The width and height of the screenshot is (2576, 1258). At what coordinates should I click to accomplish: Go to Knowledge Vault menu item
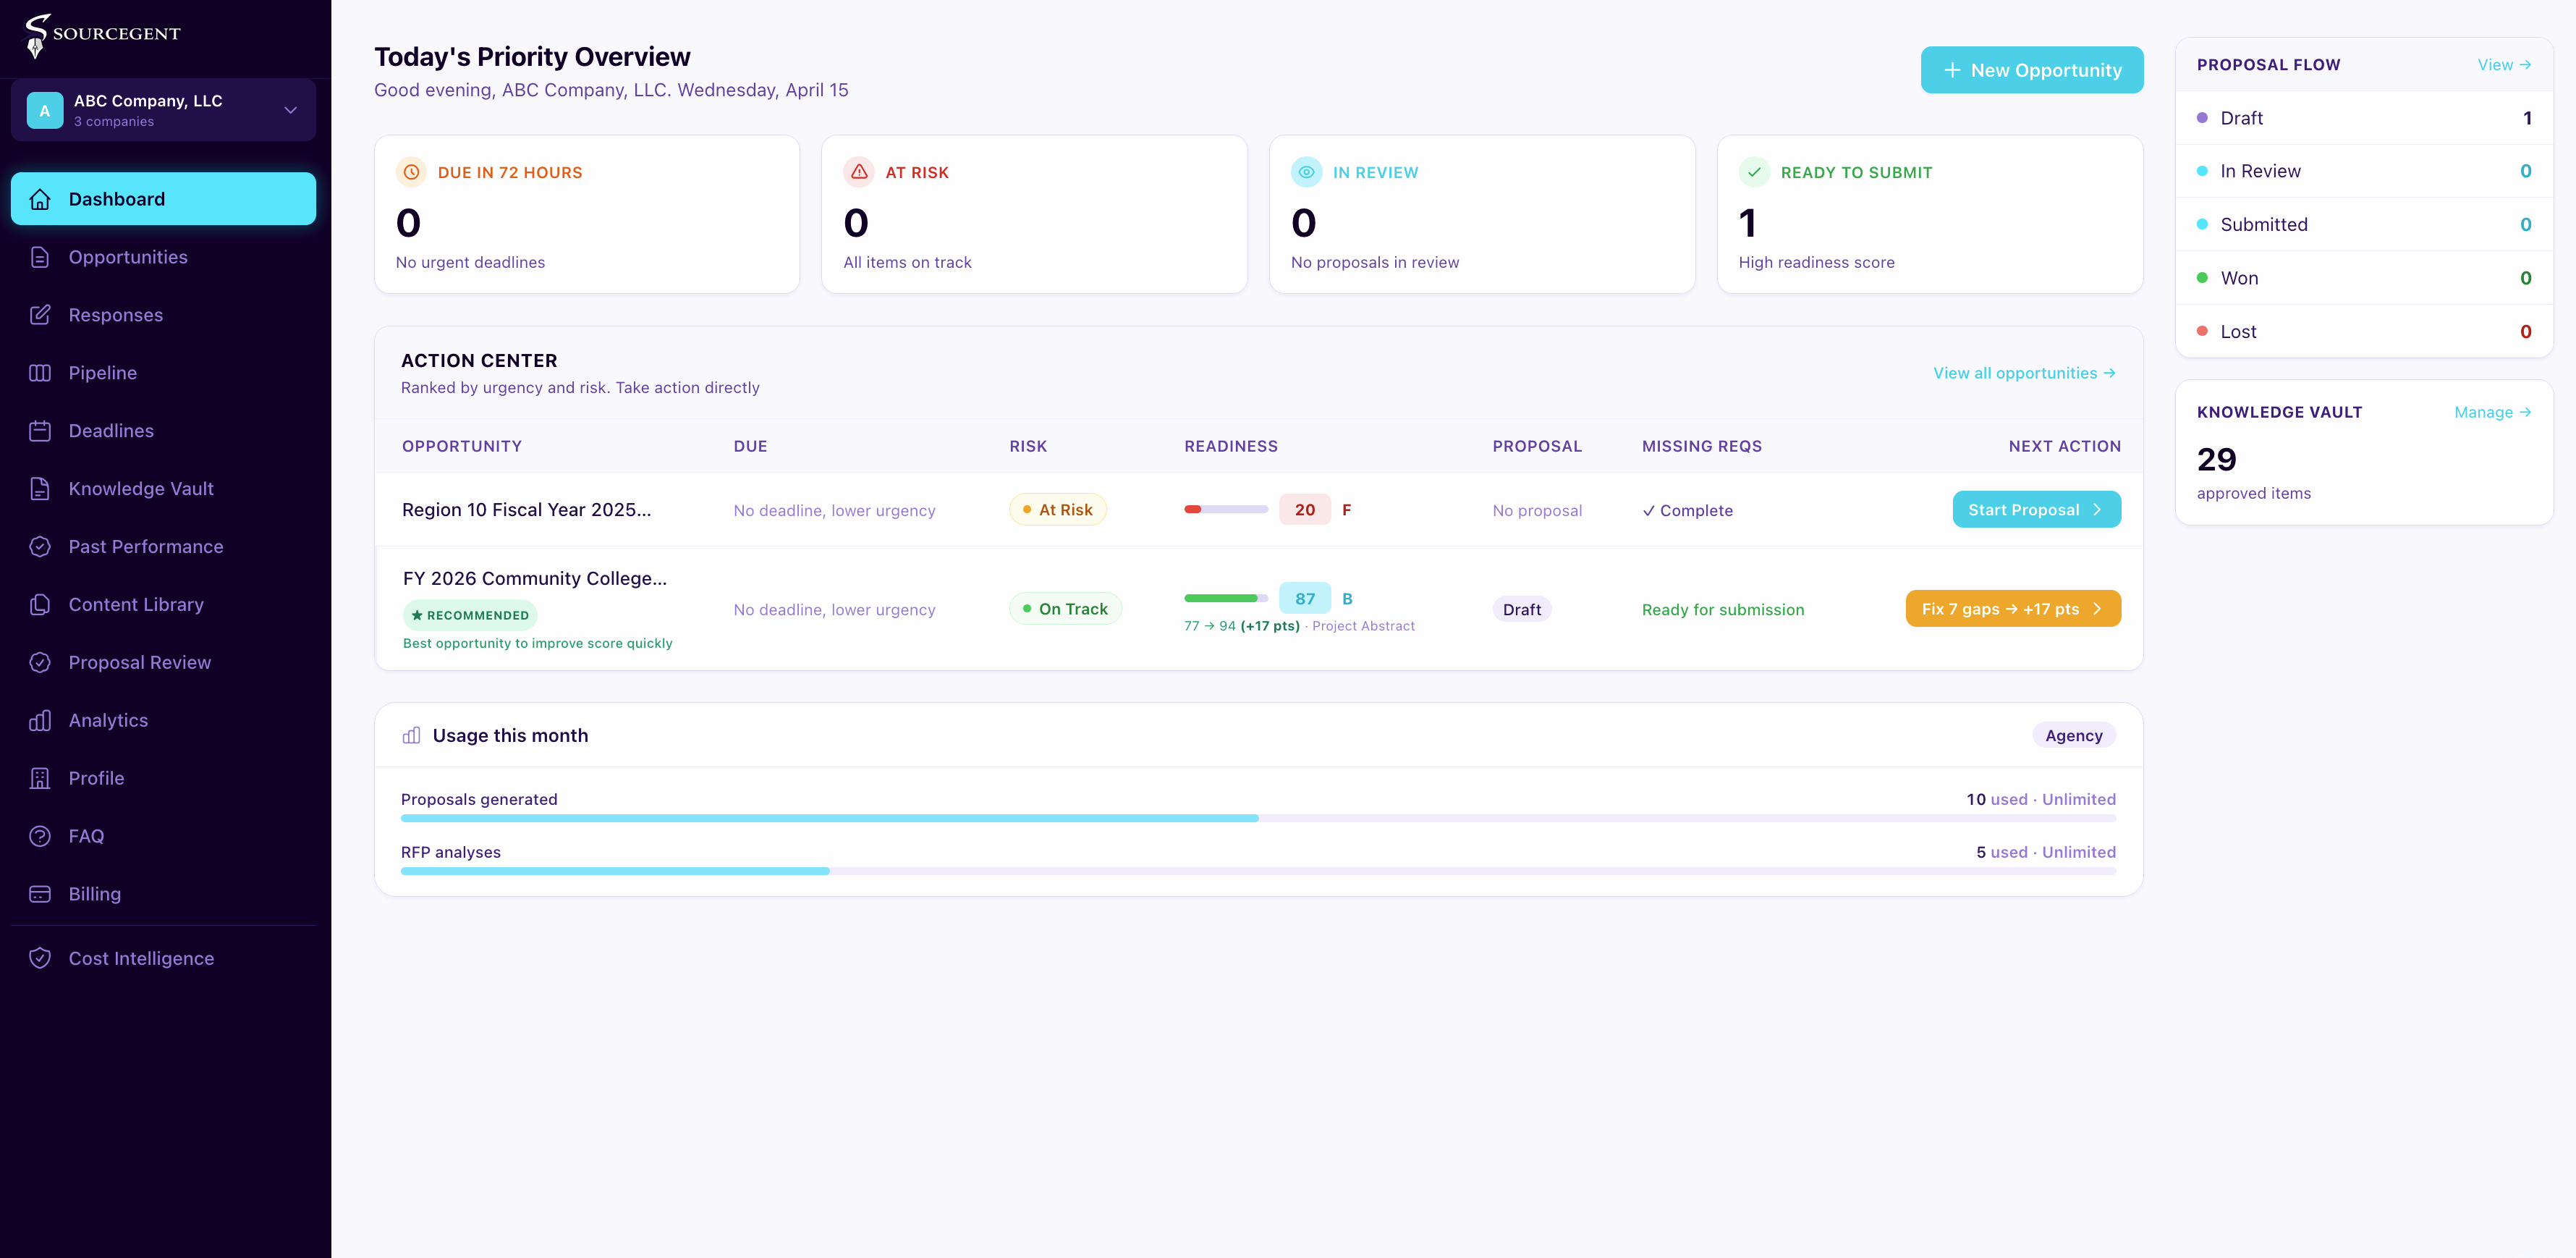click(141, 489)
